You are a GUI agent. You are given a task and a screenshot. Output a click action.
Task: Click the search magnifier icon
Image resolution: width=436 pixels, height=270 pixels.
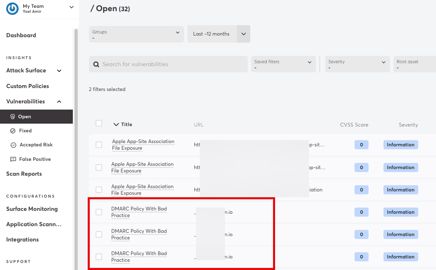(x=96, y=64)
